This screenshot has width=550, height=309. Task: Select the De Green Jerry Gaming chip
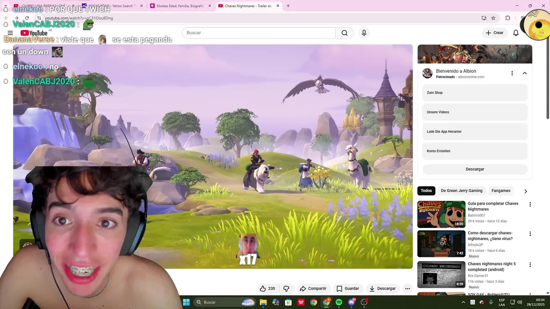point(461,191)
